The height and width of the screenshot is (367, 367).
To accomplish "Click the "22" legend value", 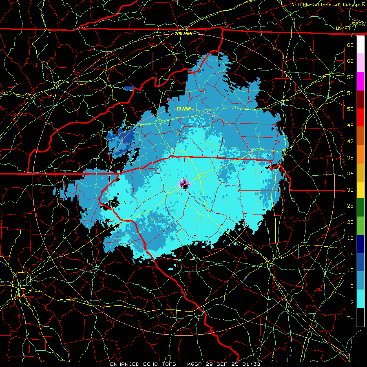I will pyautogui.click(x=350, y=222).
